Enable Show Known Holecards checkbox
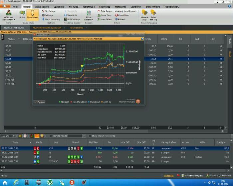 coord(90,136)
